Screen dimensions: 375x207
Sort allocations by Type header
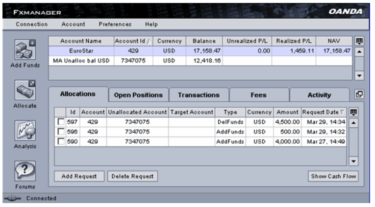coord(230,112)
